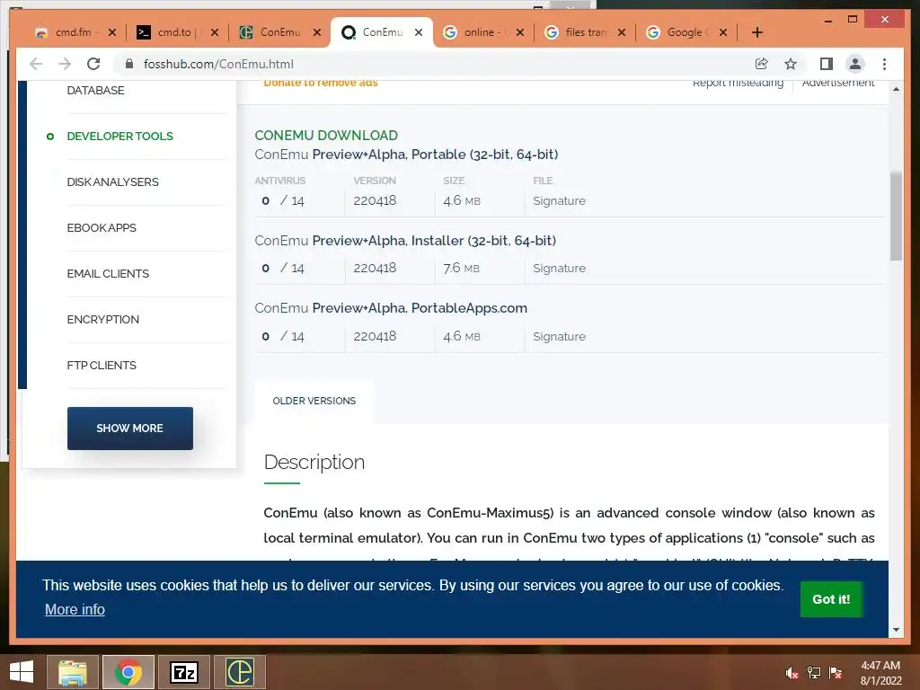This screenshot has width=920, height=690.
Task: Click the Donate to remove ads link
Action: tap(321, 84)
